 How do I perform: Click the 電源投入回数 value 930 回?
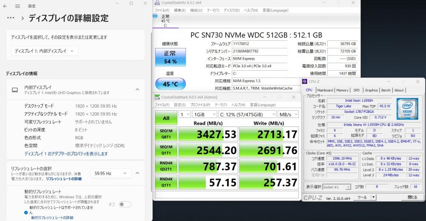click(x=343, y=66)
